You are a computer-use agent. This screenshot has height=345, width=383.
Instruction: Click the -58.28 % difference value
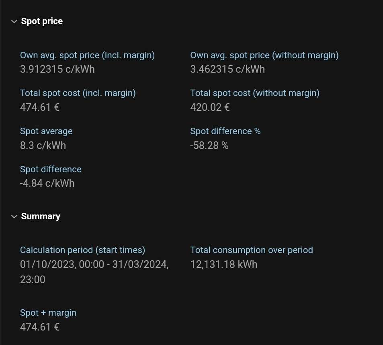click(x=209, y=146)
